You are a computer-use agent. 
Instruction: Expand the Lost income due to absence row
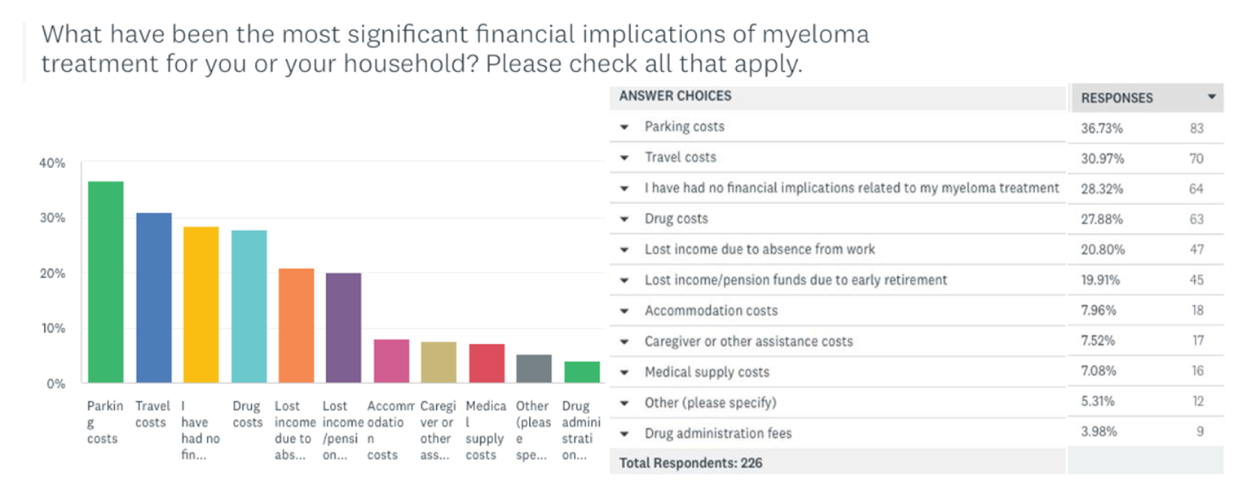pyautogui.click(x=624, y=250)
